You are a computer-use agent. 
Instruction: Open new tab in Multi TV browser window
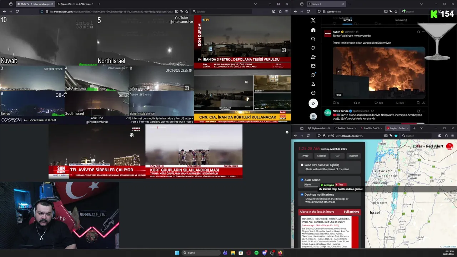coord(99,4)
